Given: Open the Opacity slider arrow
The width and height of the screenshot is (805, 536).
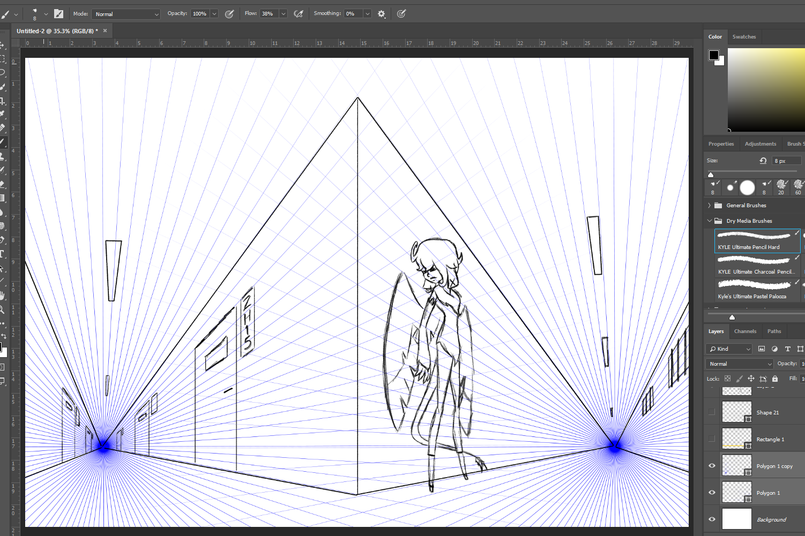Looking at the screenshot, I should 214,14.
